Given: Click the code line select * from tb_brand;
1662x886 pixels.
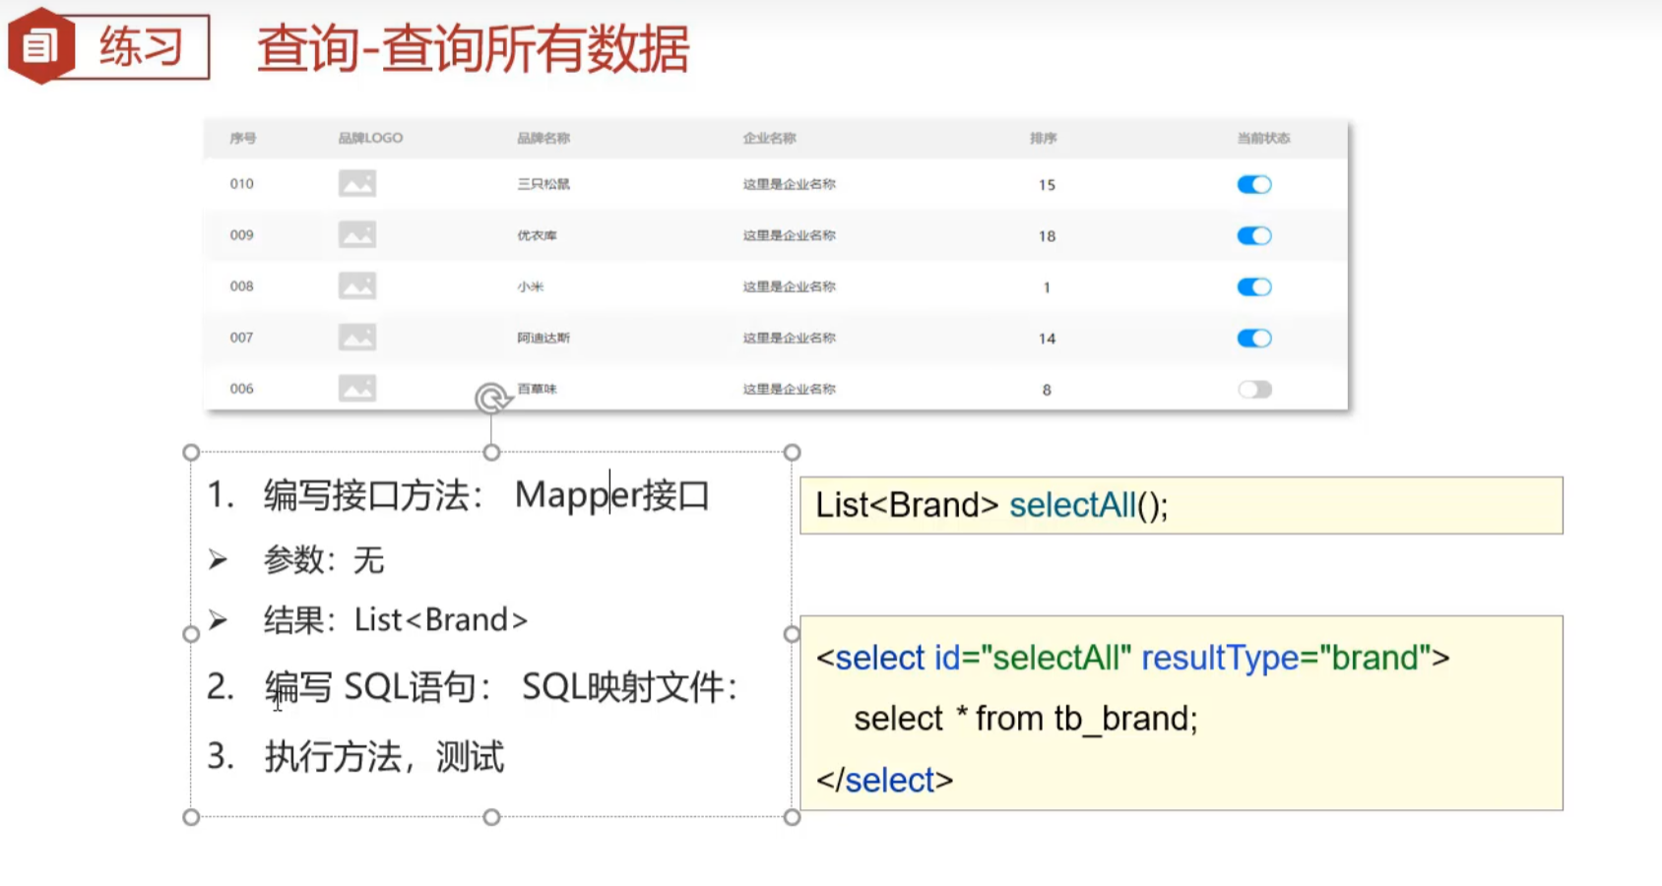Looking at the screenshot, I should (1026, 719).
